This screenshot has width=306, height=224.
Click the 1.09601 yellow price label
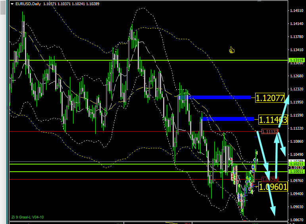273,187
